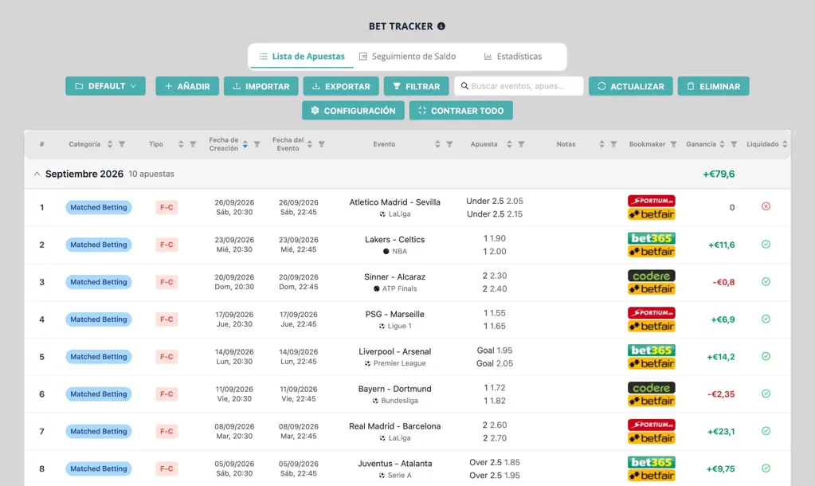Click the ACTUALIZAR refresh button

tap(630, 86)
